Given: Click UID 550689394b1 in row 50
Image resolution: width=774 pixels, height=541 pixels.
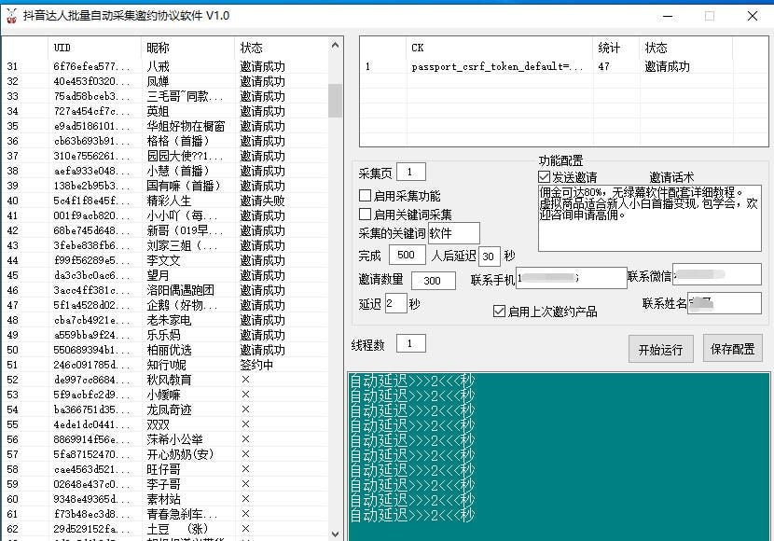Looking at the screenshot, I should pos(91,350).
